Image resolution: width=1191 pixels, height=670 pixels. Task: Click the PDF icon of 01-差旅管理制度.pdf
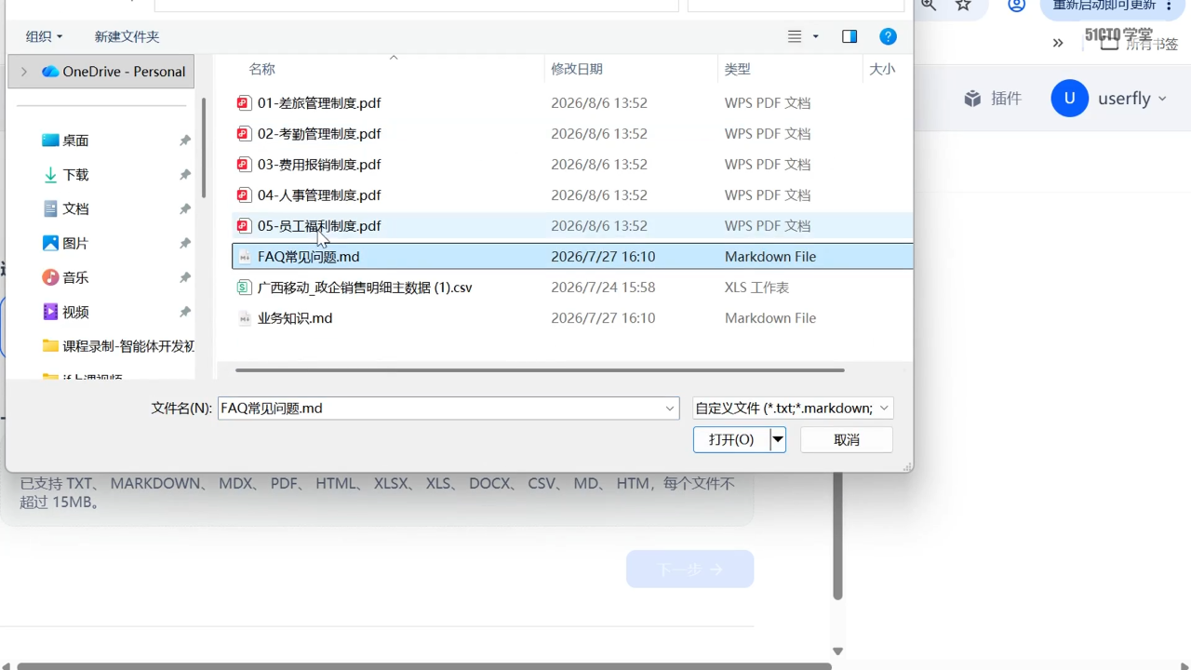(x=244, y=103)
